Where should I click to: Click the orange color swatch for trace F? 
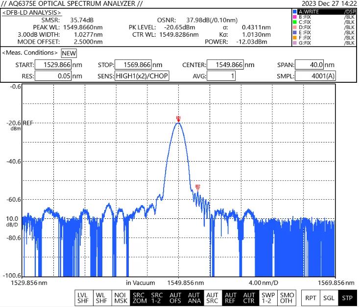(294, 37)
